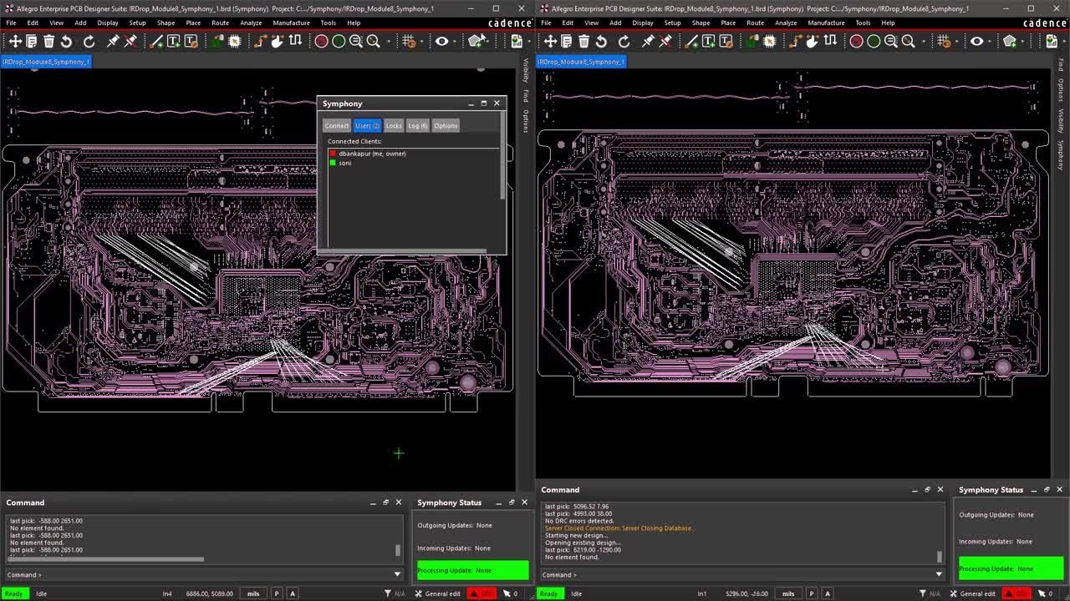Click green swatch beside soni client
This screenshot has height=601, width=1070.
click(333, 163)
